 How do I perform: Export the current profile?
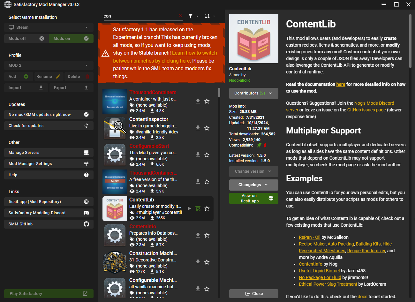(72, 88)
